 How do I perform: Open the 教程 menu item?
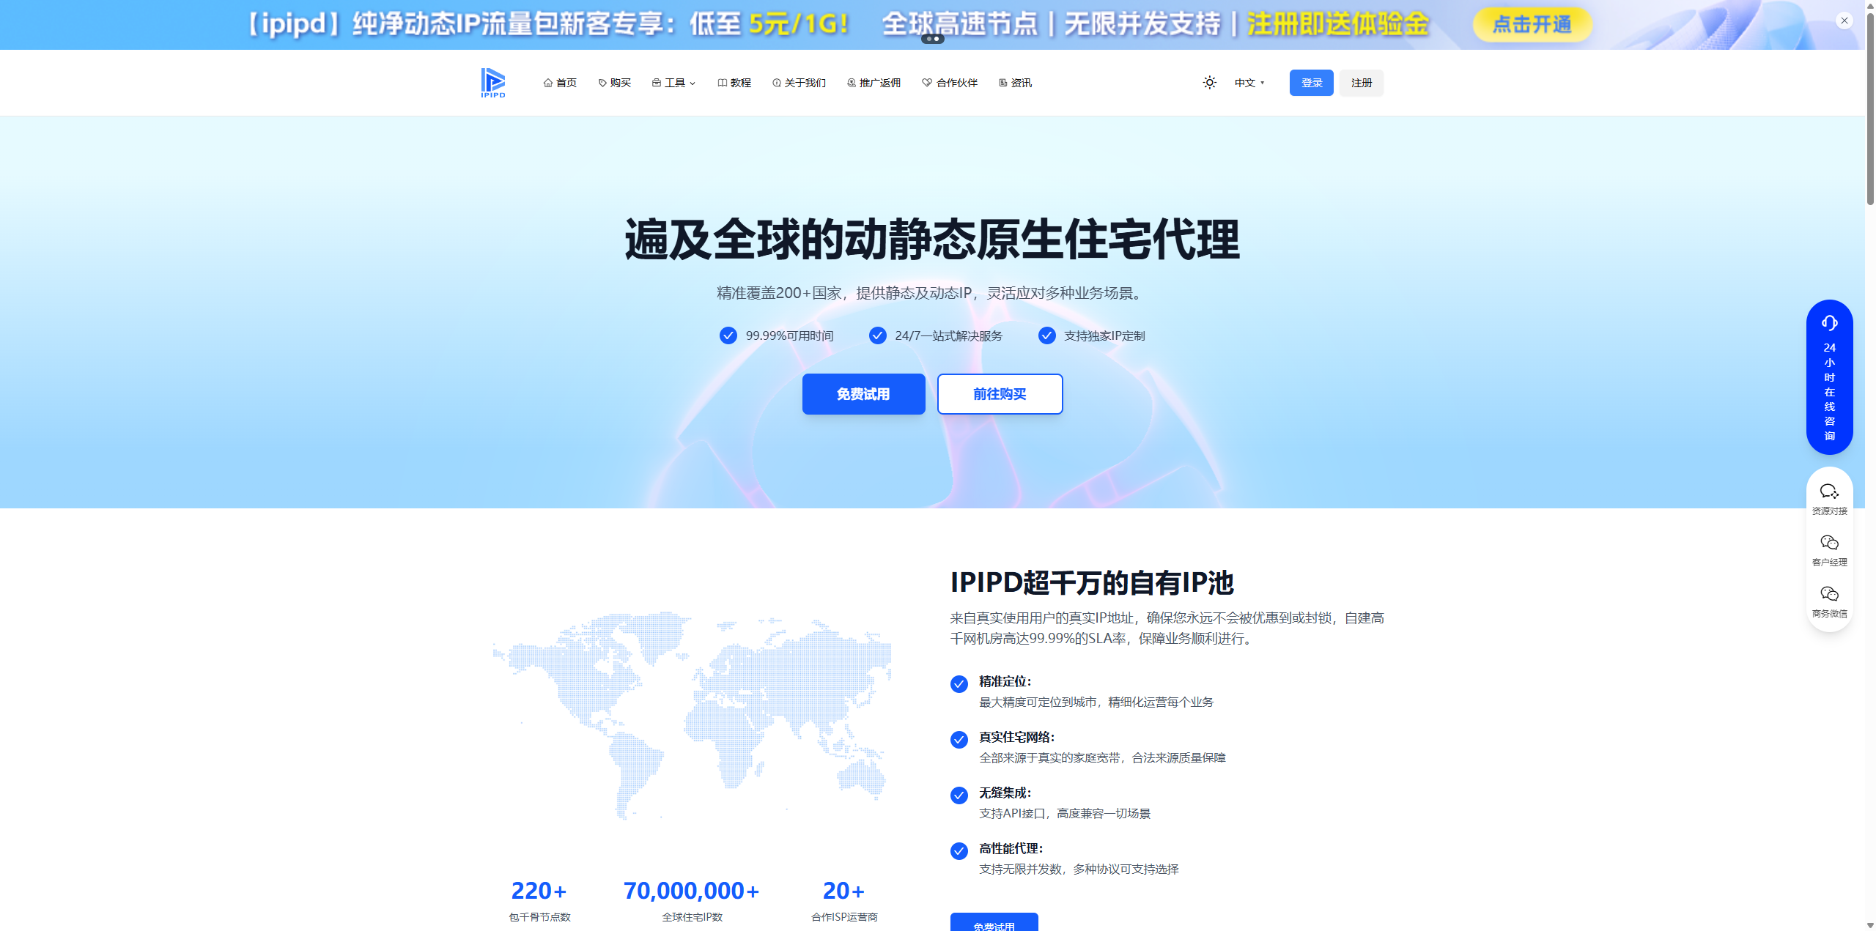[x=734, y=83]
